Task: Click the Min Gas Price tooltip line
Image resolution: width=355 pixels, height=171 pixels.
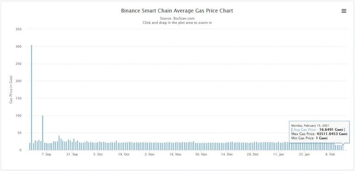Action: click(309, 138)
